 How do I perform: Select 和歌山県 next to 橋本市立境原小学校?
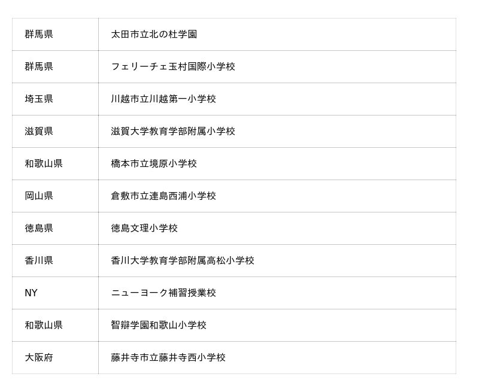coord(44,163)
